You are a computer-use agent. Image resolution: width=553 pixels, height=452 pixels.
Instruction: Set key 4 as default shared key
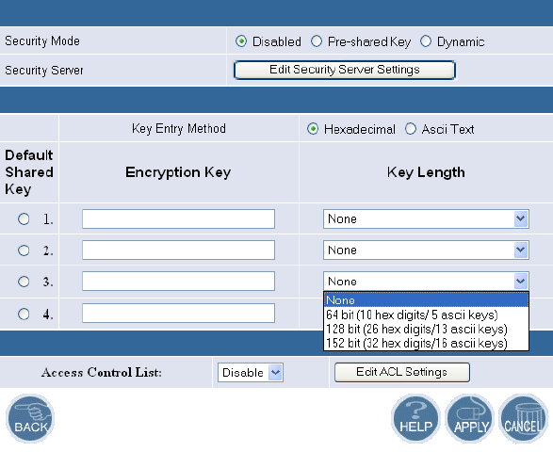tap(24, 314)
